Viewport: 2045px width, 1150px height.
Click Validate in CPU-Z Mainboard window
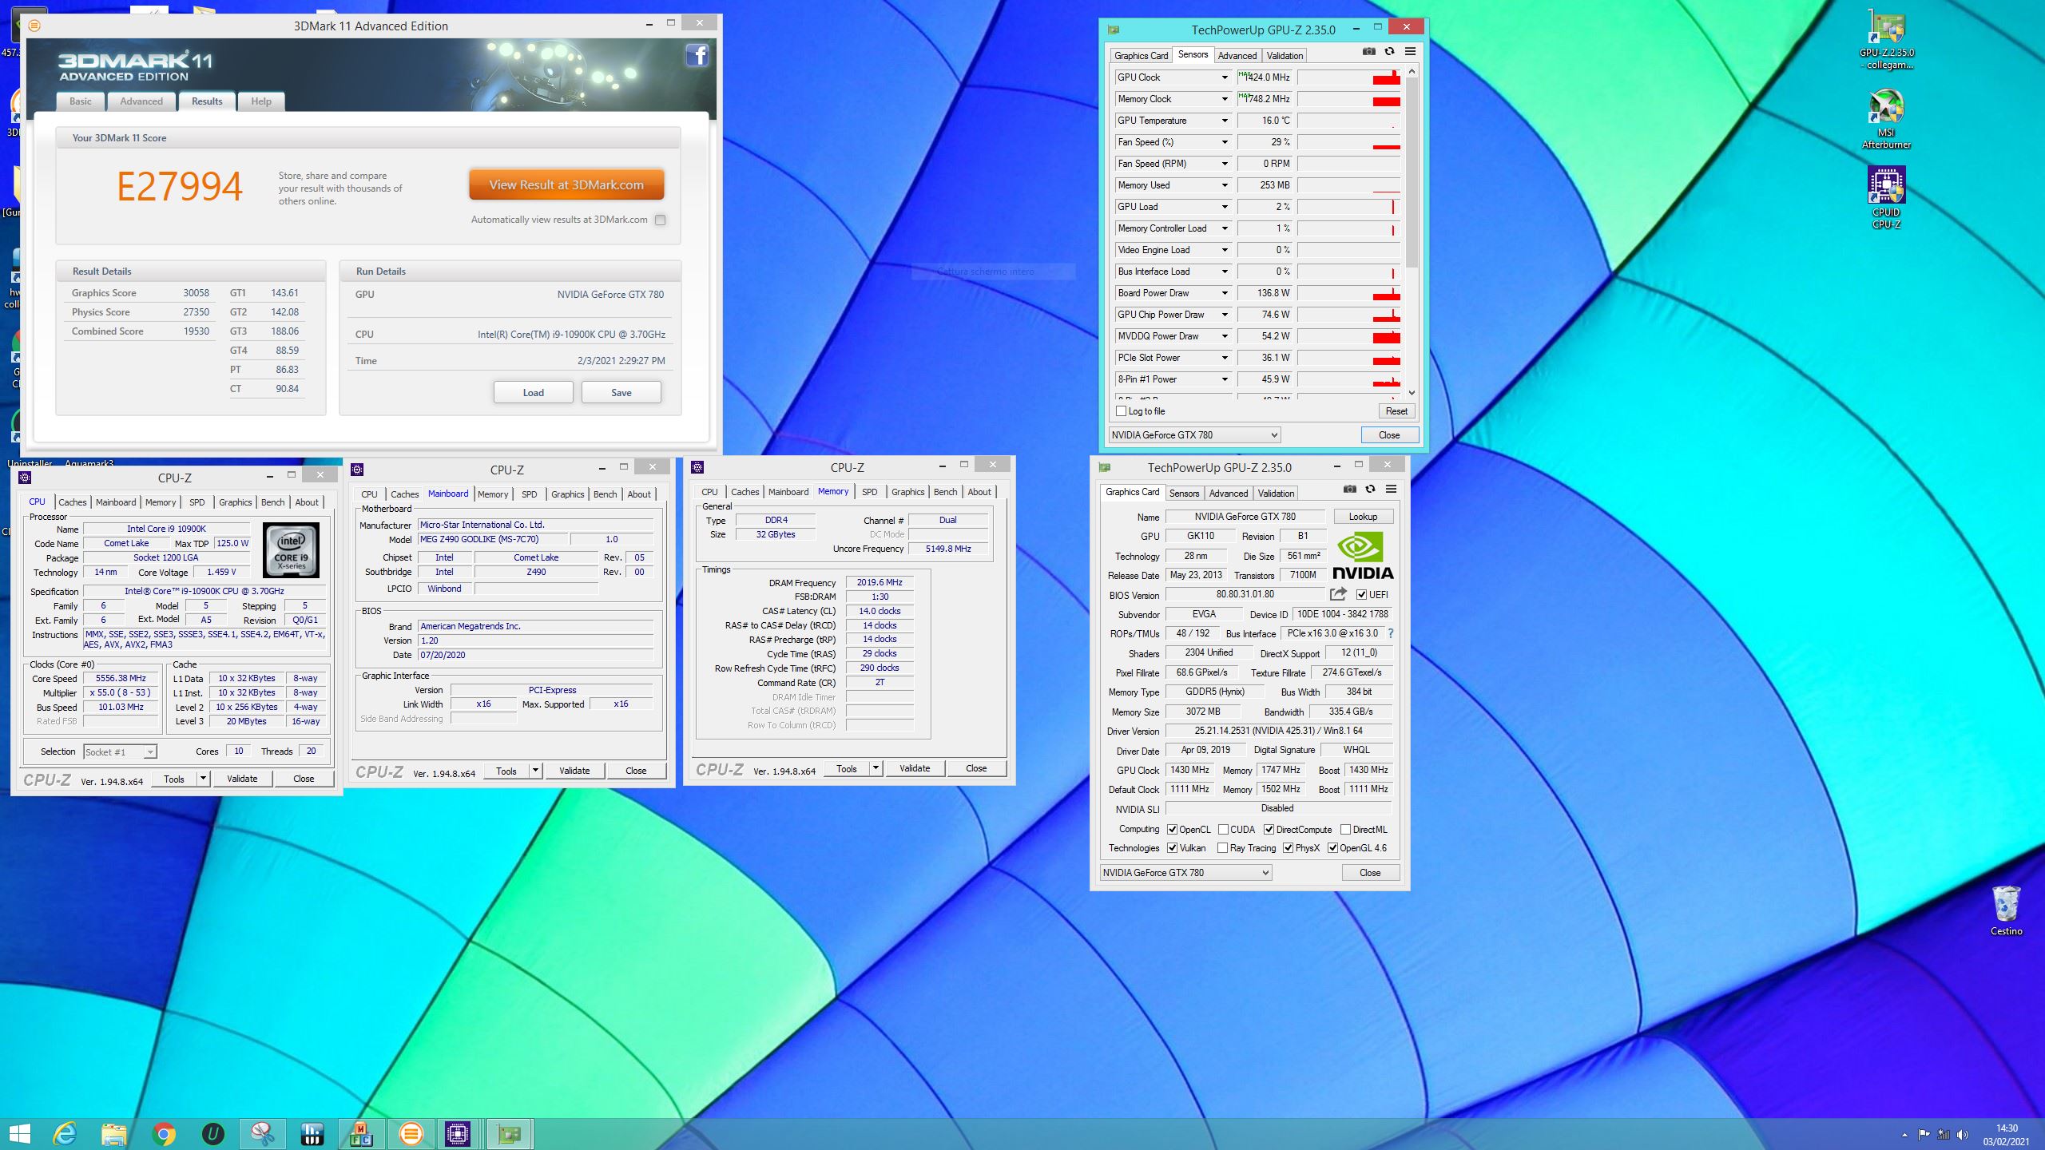(574, 771)
